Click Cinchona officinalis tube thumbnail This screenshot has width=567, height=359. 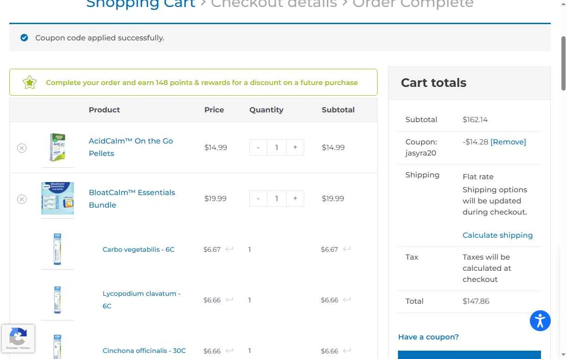coord(58,346)
